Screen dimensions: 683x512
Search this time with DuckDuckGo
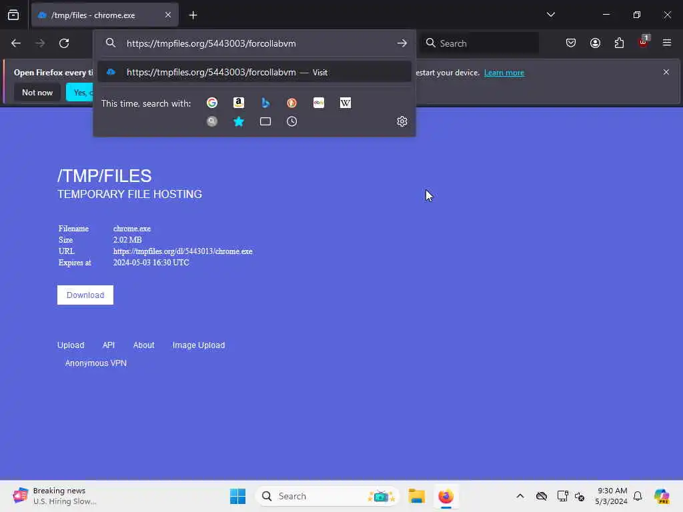[x=292, y=103]
